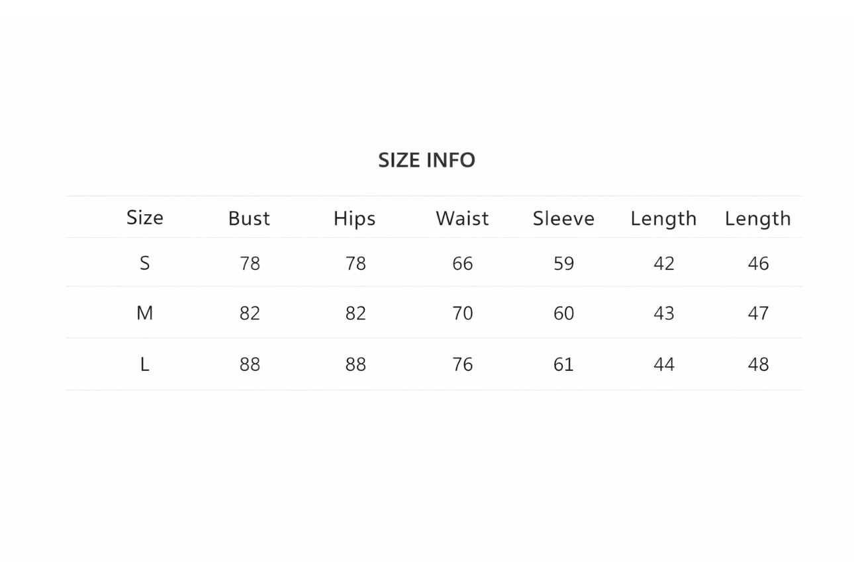Click the S size row label
The height and width of the screenshot is (562, 854).
144,263
